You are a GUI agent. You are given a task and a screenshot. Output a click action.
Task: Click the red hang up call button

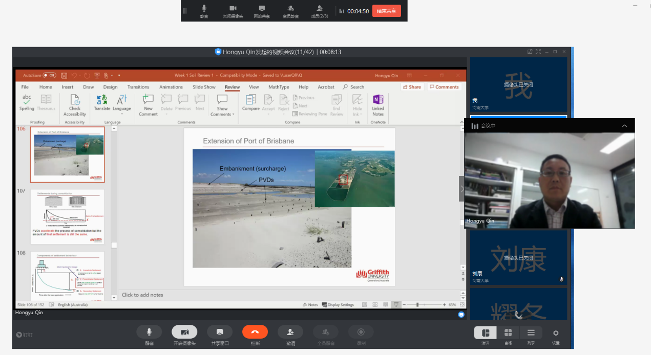coord(255,332)
